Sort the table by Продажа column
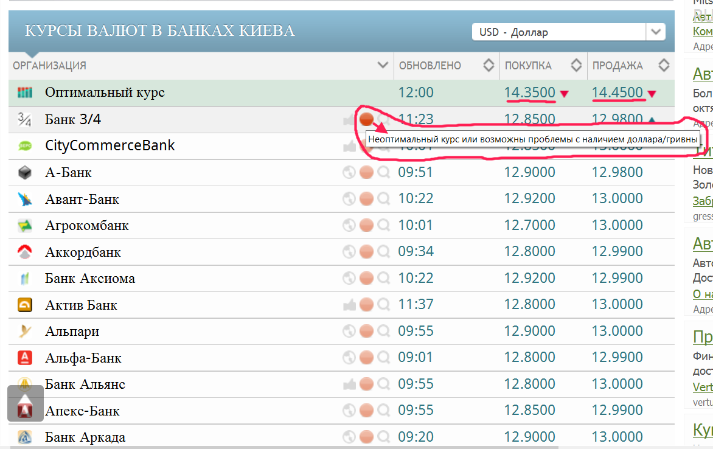This screenshot has width=713, height=449. (664, 65)
